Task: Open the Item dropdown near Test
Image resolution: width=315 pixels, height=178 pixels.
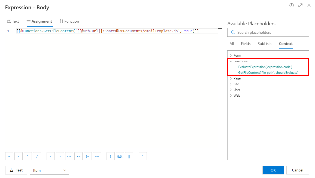Action: tap(49, 170)
